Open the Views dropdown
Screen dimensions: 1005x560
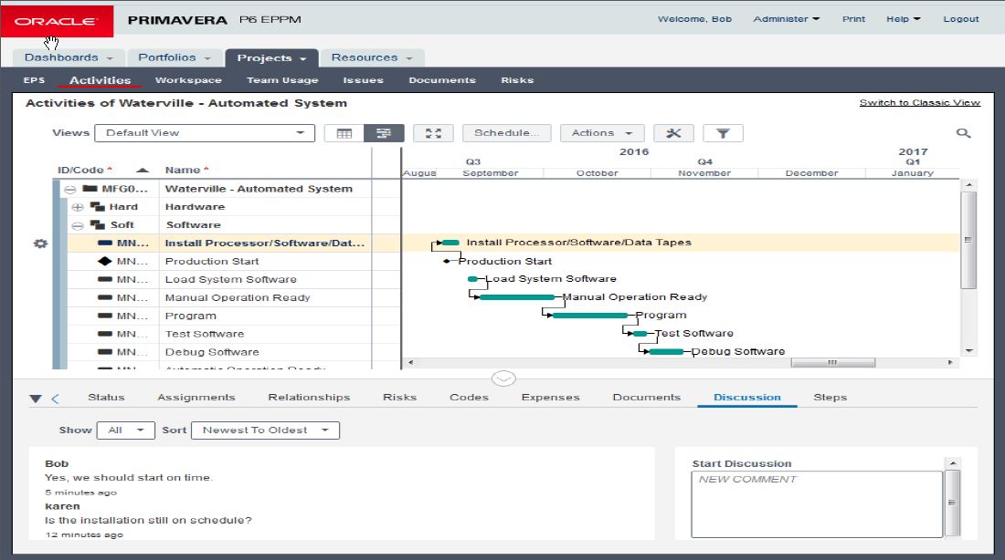(x=205, y=133)
